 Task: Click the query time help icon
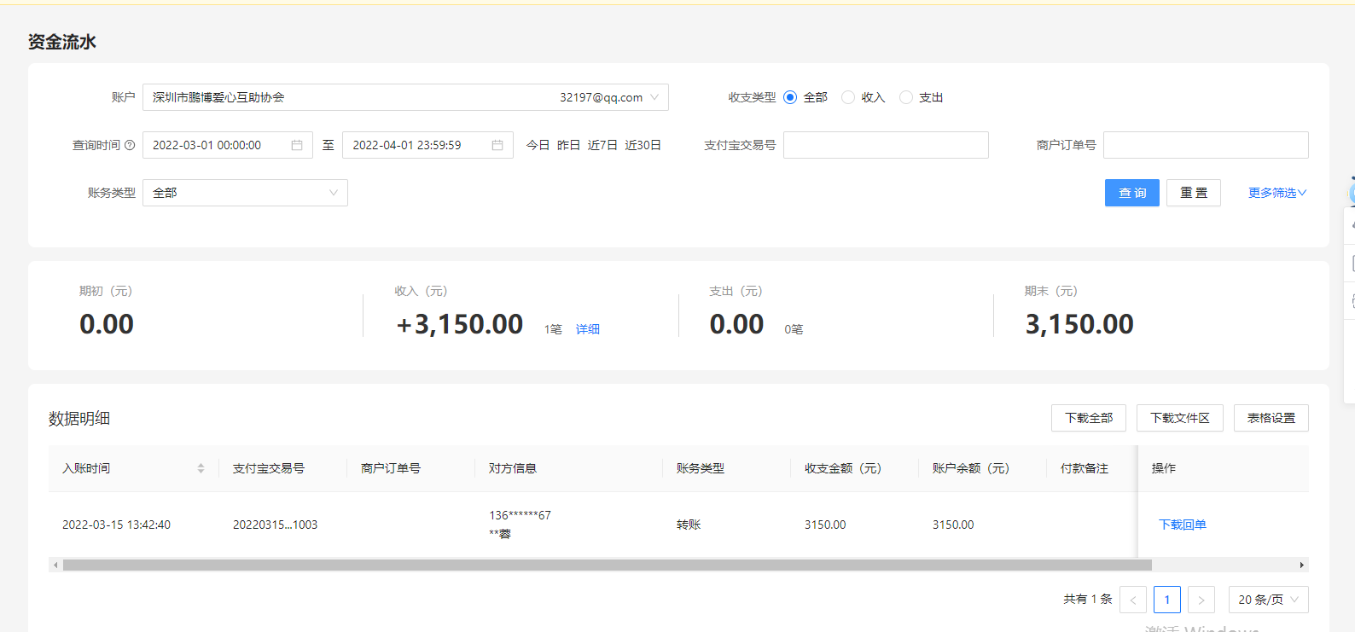(130, 145)
